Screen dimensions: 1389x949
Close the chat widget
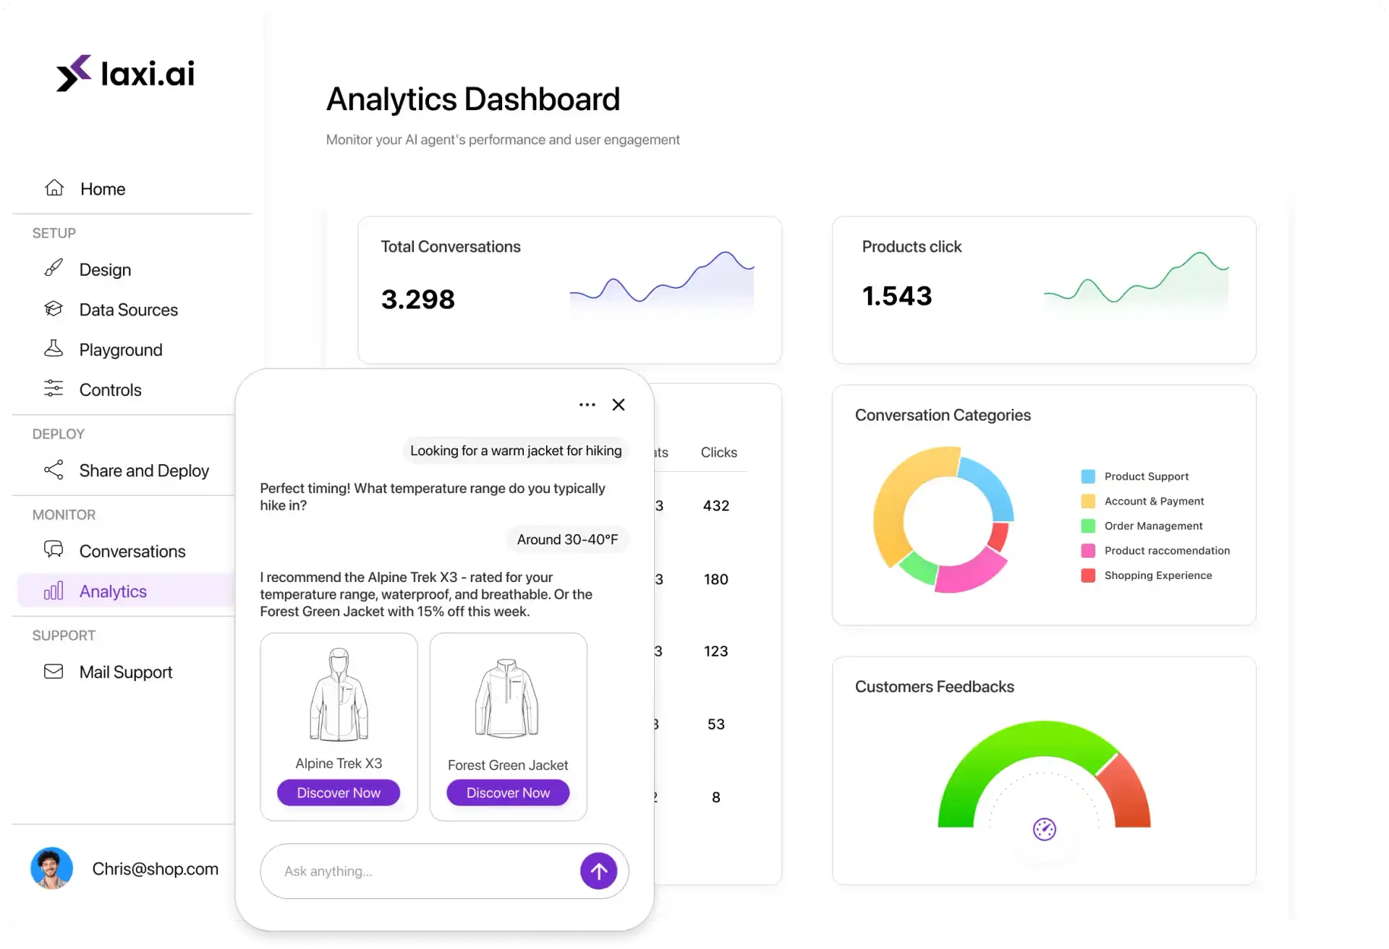(619, 405)
